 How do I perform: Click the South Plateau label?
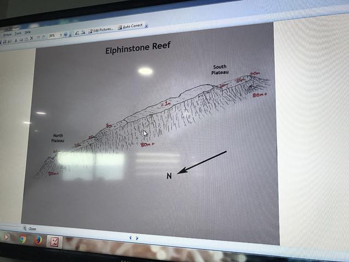click(x=220, y=69)
